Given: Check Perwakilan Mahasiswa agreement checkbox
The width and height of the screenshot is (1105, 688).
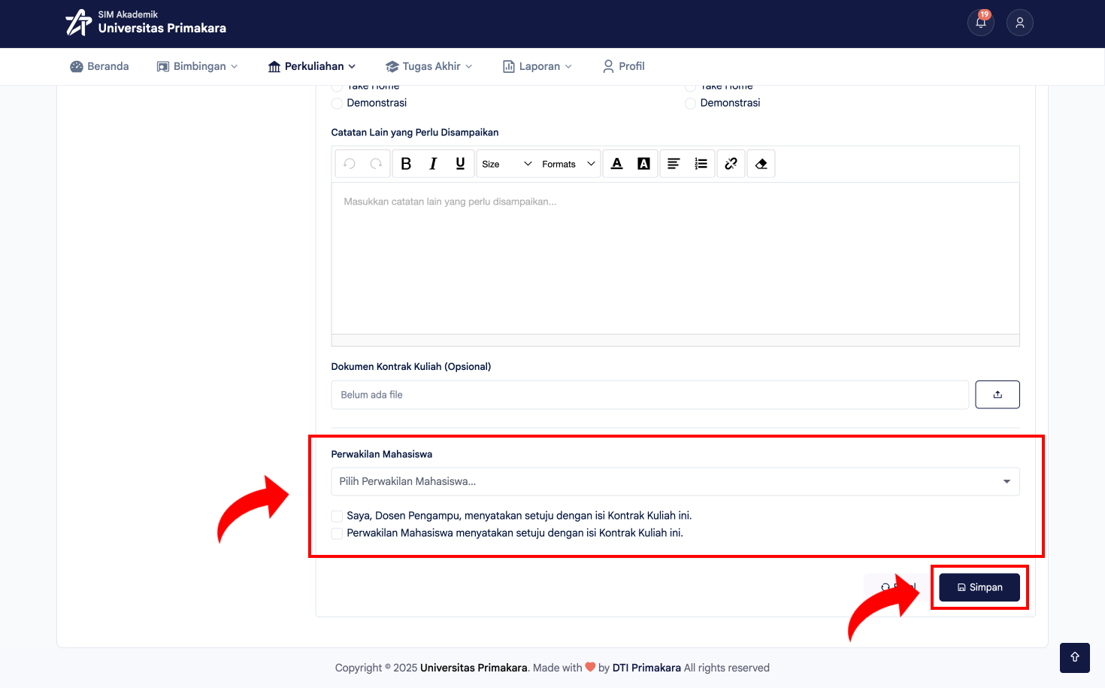Looking at the screenshot, I should [337, 533].
